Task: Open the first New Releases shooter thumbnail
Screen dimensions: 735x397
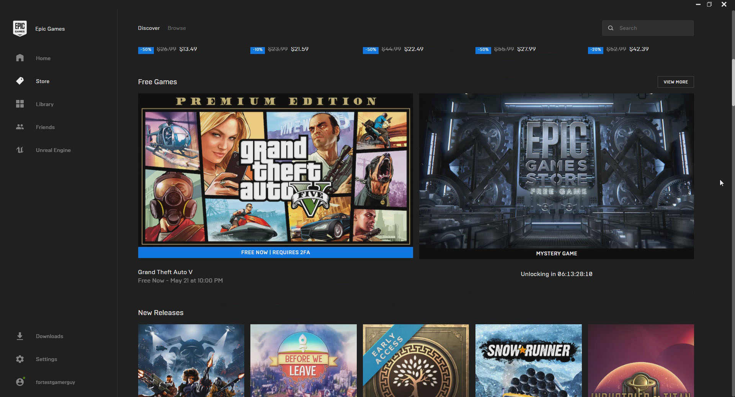Action: coord(191,361)
